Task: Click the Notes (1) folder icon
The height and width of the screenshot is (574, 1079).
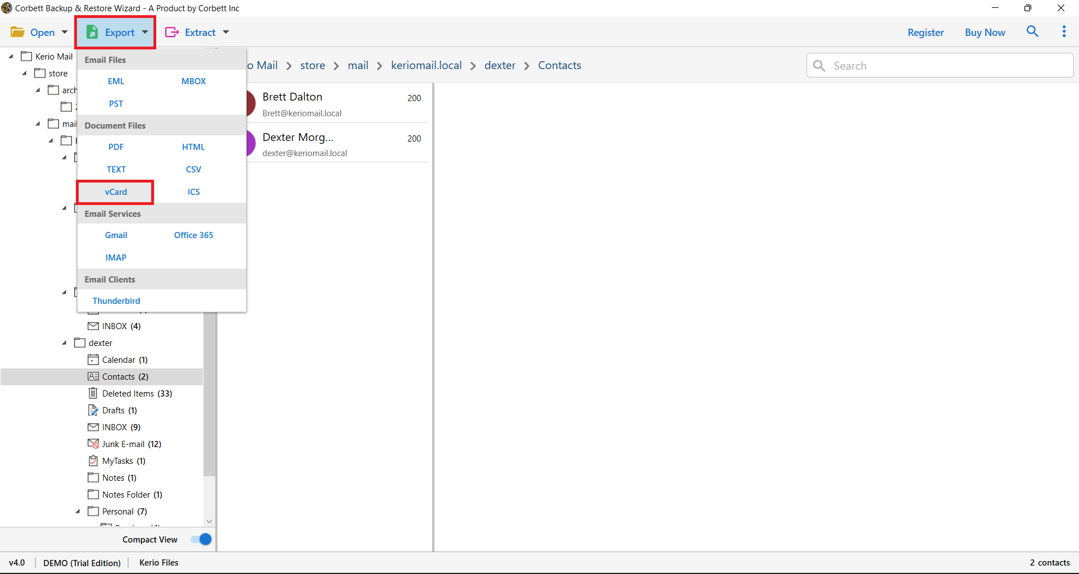Action: point(93,477)
